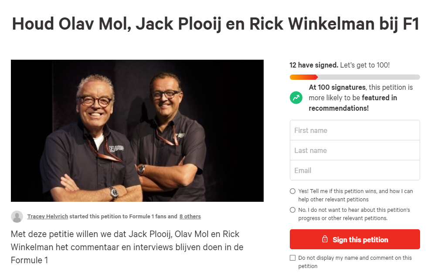The image size is (431, 275).
Task: Click the lock icon on sign button
Action: pyautogui.click(x=325, y=239)
